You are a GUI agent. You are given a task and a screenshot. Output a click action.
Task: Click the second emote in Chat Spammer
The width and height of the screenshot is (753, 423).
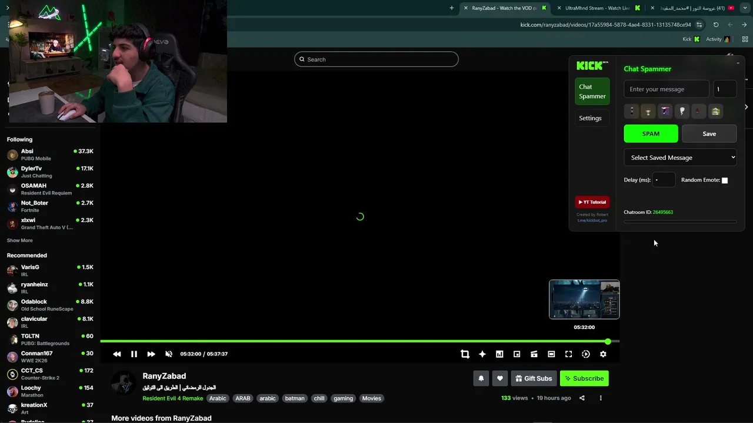click(648, 111)
